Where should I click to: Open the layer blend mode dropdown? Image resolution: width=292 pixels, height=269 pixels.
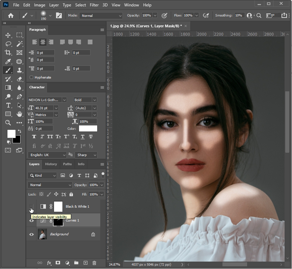pyautogui.click(x=50, y=185)
